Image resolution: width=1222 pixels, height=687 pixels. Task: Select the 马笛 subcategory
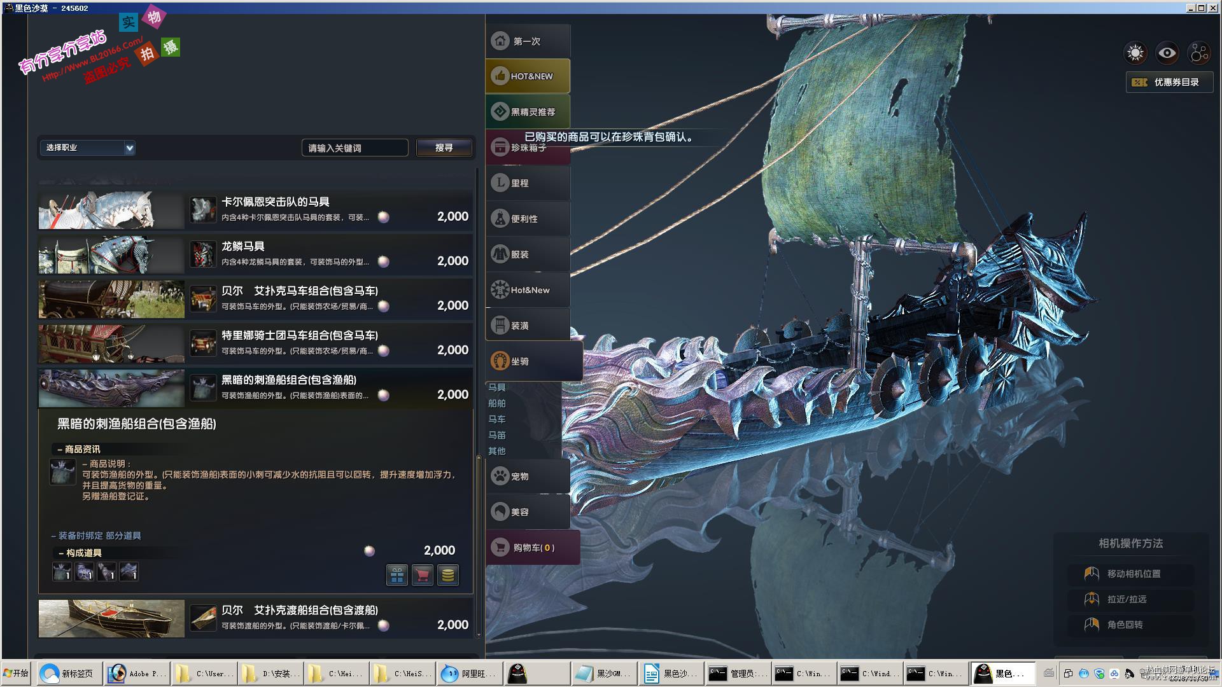pyautogui.click(x=497, y=435)
